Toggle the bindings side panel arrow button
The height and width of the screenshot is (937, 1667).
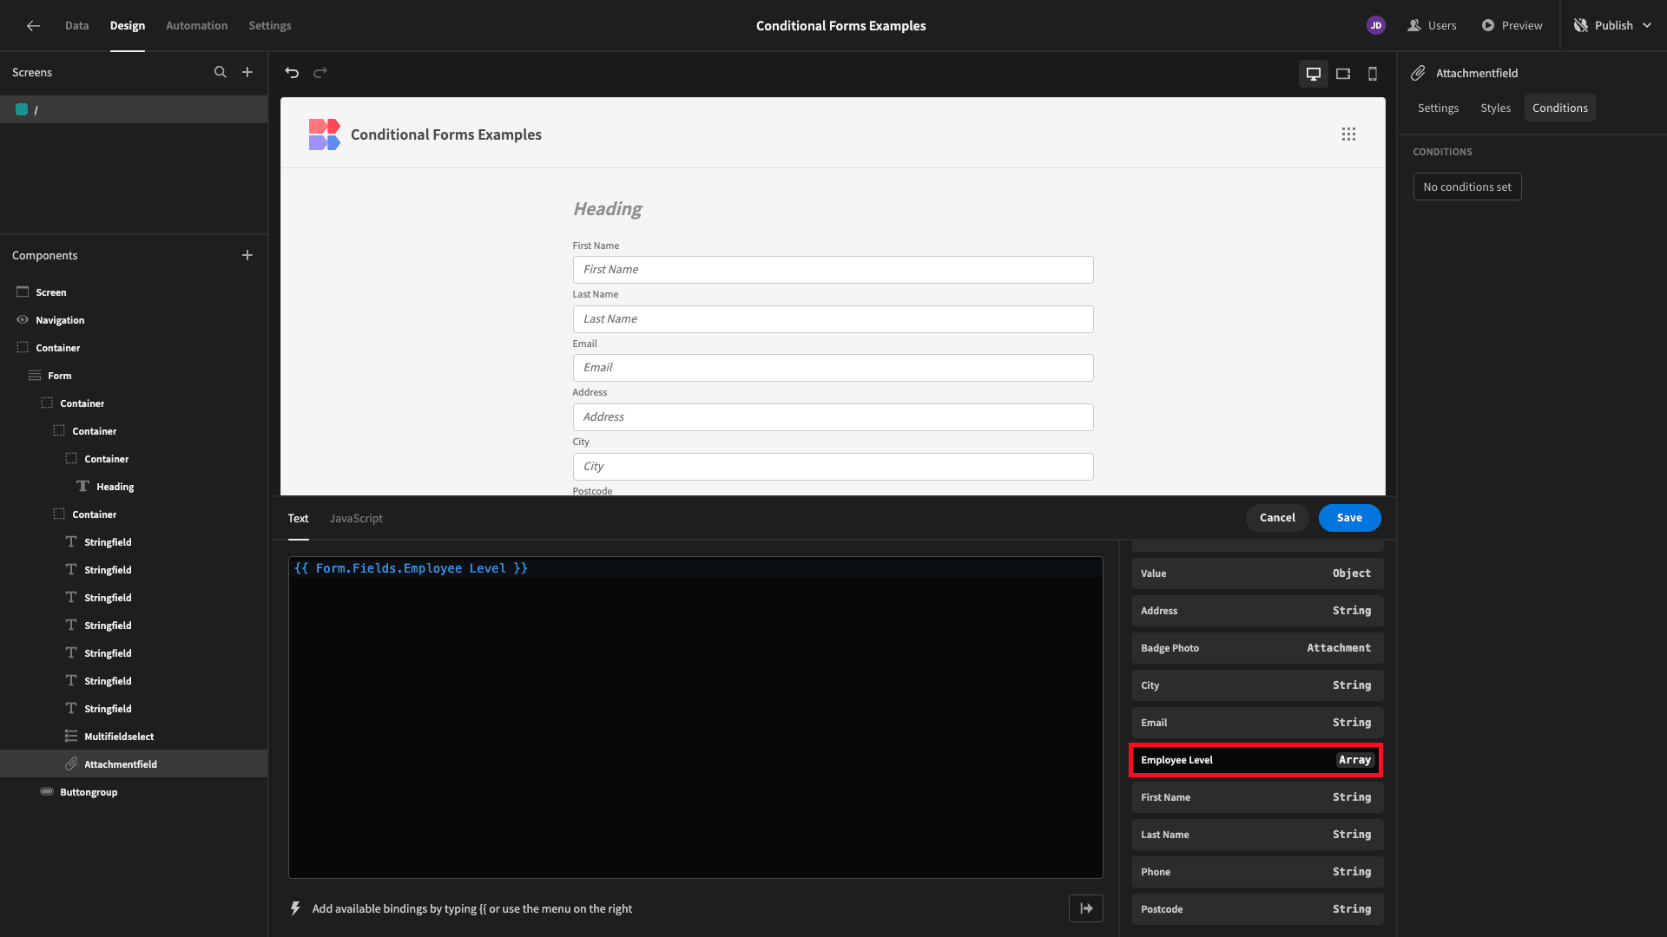coord(1086,908)
